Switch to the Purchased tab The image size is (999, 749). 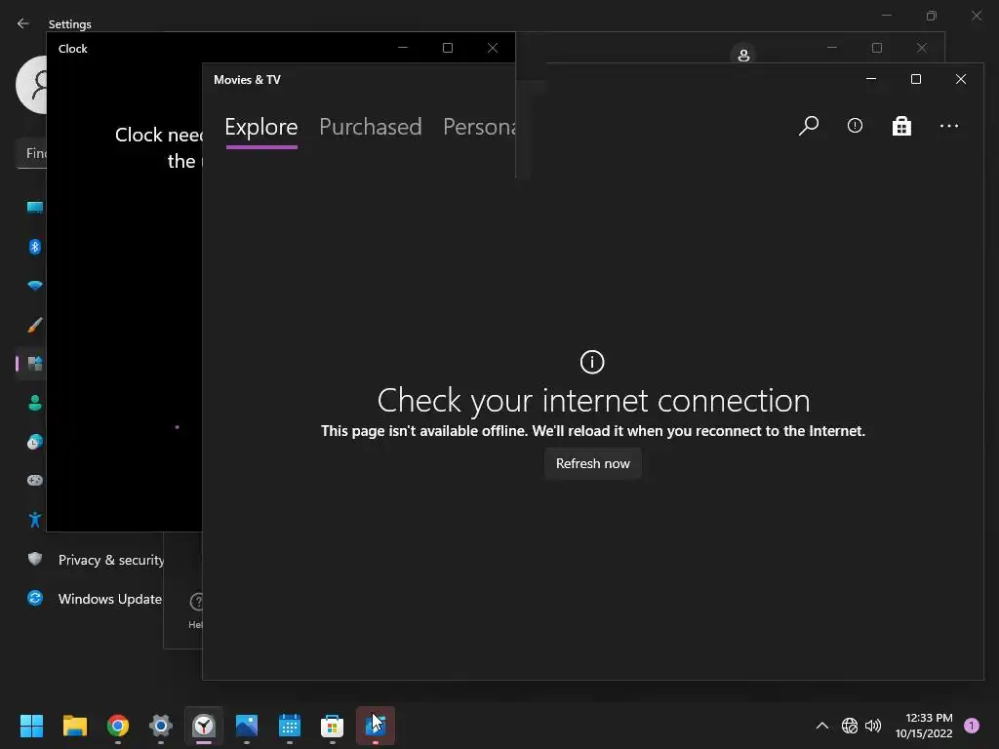click(x=370, y=127)
